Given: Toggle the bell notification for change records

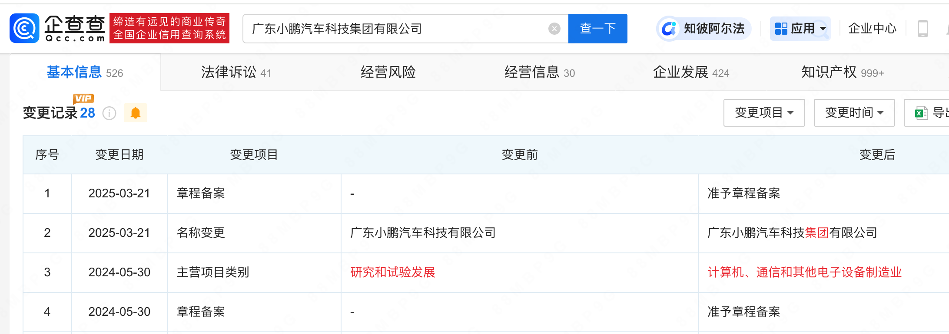Looking at the screenshot, I should pos(136,112).
